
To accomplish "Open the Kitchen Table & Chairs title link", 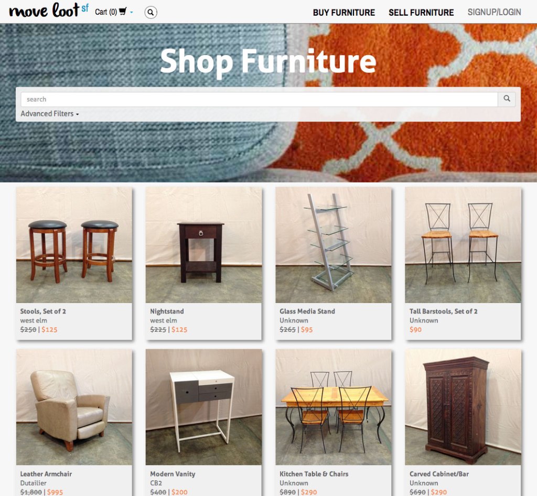I will point(314,474).
